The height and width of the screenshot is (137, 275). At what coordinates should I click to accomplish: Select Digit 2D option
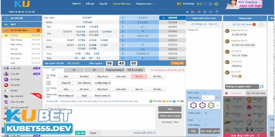[66, 83]
